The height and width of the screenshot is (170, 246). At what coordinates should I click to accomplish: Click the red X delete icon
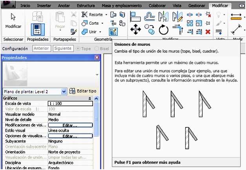[208, 32]
